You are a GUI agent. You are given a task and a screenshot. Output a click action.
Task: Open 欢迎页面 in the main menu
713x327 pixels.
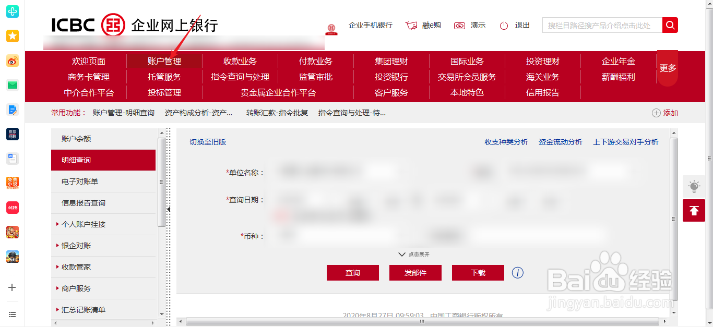pyautogui.click(x=89, y=61)
